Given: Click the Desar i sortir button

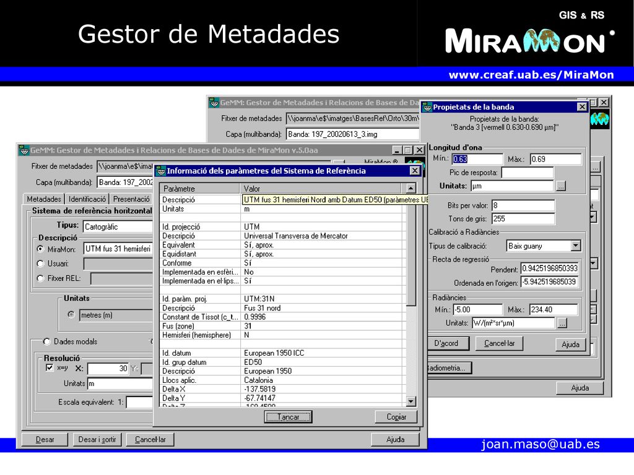Looking at the screenshot, I should pyautogui.click(x=97, y=440).
